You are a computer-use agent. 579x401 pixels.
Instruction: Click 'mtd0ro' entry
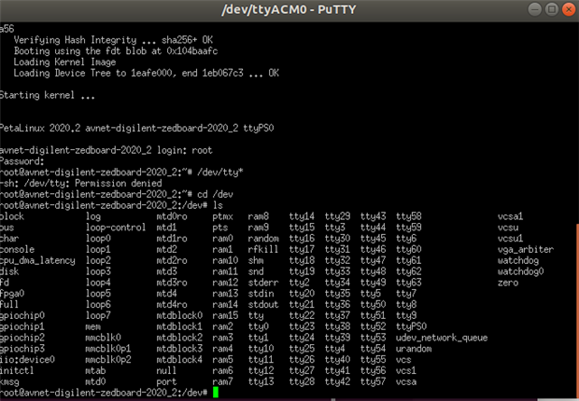pyautogui.click(x=172, y=216)
